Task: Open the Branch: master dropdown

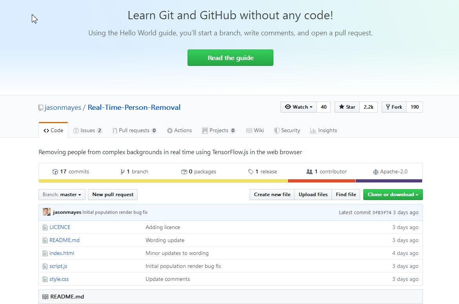Action: (62, 195)
